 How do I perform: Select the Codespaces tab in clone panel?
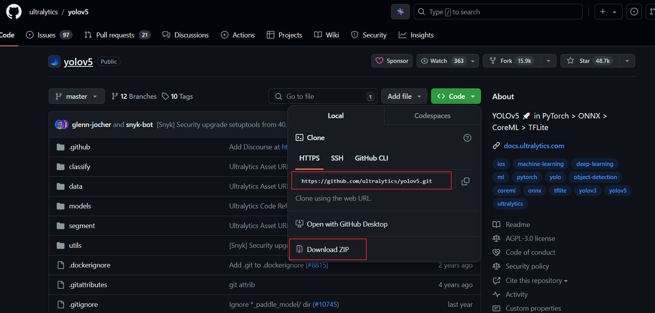[432, 115]
